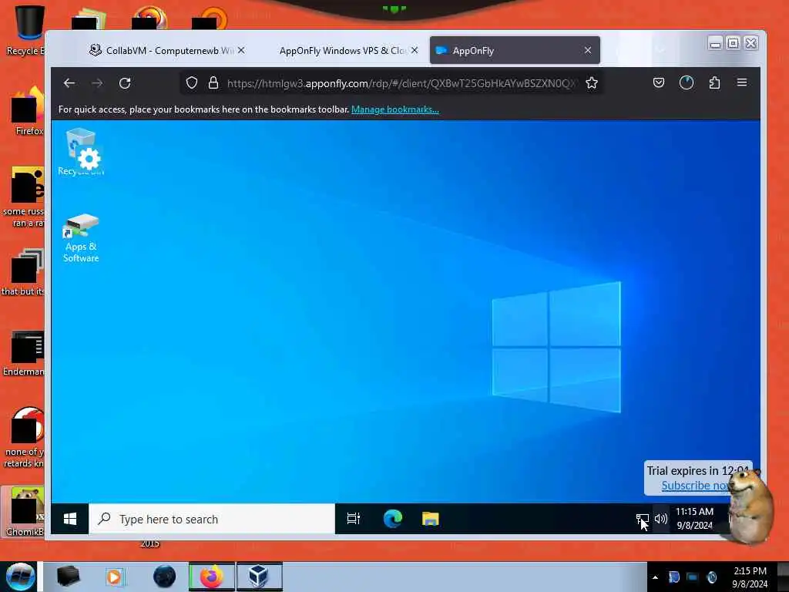Viewport: 789px width, 592px height.
Task: Open Manage bookmarks link
Action: click(395, 109)
